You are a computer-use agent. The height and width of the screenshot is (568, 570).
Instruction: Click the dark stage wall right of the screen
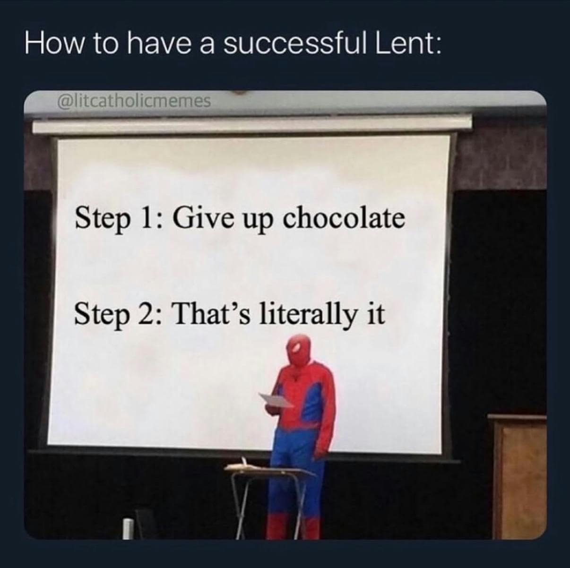(x=501, y=284)
